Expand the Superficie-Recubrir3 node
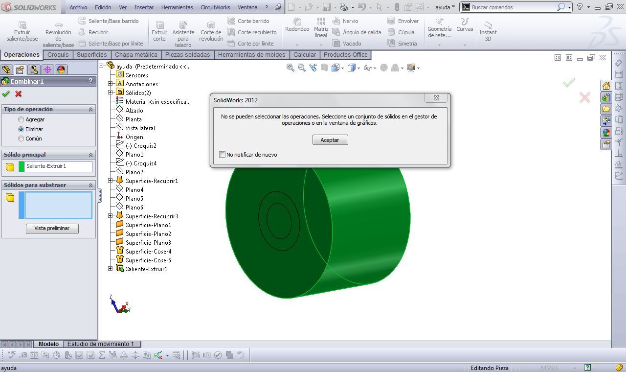This screenshot has height=372, width=626. point(111,216)
